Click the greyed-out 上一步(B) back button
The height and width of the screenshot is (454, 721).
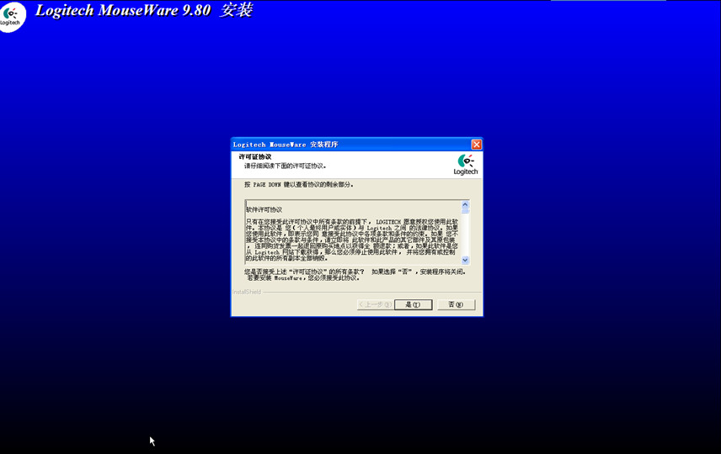[x=375, y=305]
